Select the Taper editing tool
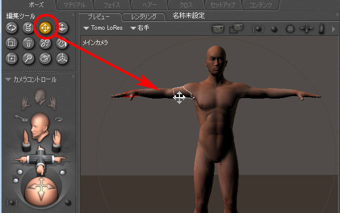 coord(28,43)
